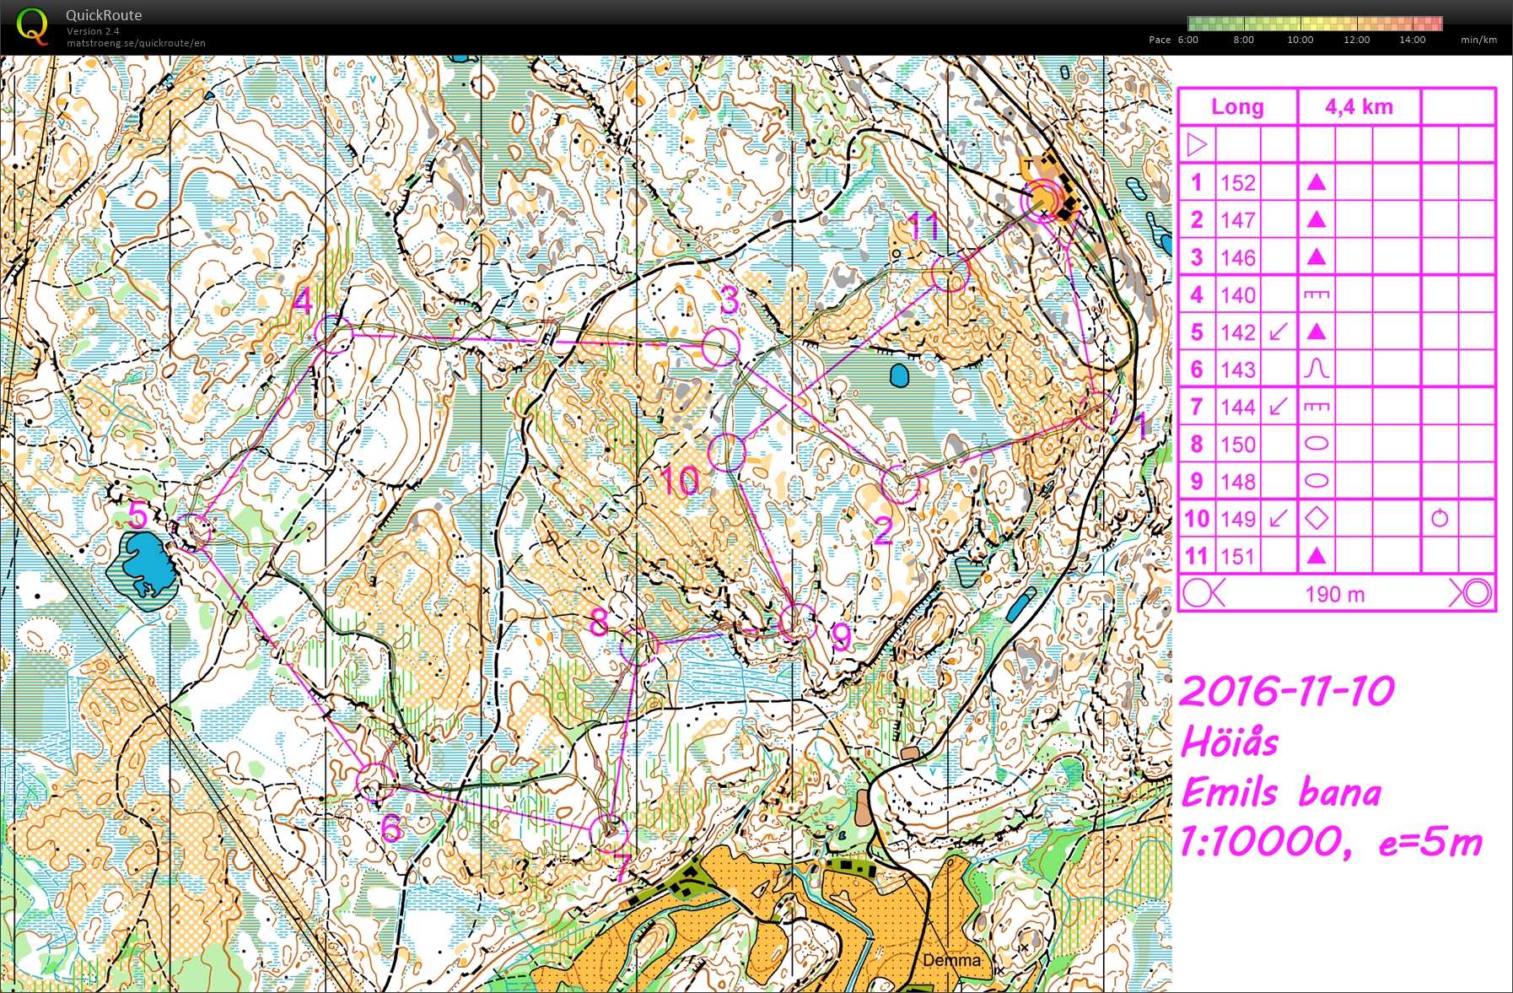Click the circle-tick symbol in row 149
The image size is (1513, 993).
[1440, 518]
